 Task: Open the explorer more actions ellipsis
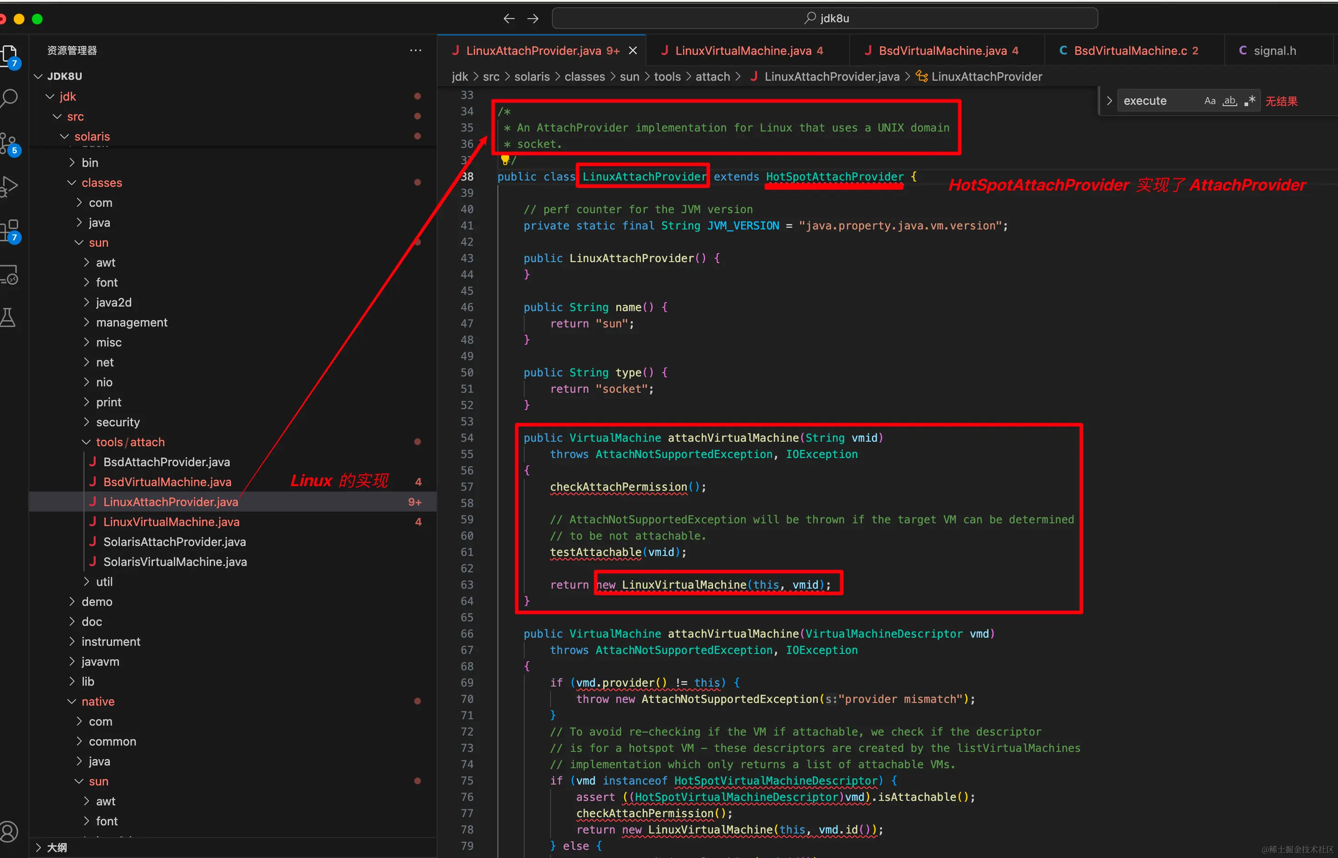tap(415, 50)
